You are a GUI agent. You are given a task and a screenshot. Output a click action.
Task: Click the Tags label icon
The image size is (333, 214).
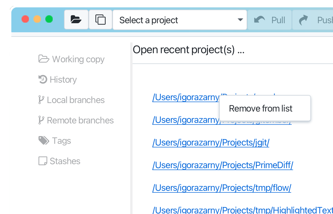click(44, 140)
